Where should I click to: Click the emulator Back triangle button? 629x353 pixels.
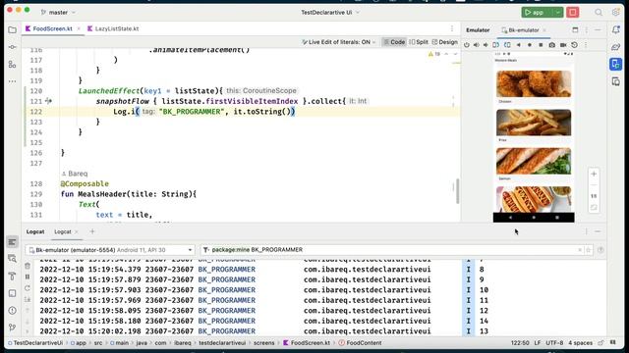(x=519, y=45)
